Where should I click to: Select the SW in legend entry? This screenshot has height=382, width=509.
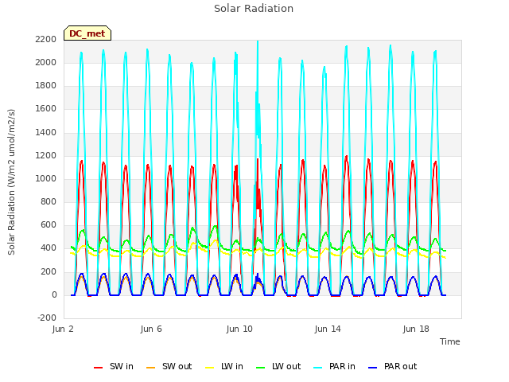pos(114,366)
